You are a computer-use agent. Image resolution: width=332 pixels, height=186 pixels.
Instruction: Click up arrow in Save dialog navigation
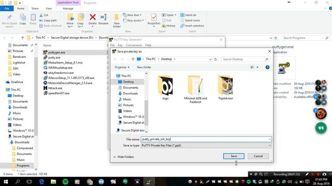point(133,59)
